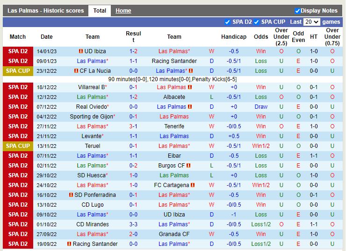Screen dimensions: 346x251
Task: Click red card icon before CF La Nucia
Action: point(76,70)
